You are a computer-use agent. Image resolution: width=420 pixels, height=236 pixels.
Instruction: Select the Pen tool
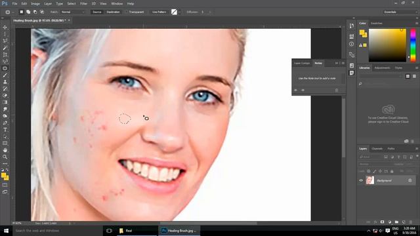coord(5,123)
